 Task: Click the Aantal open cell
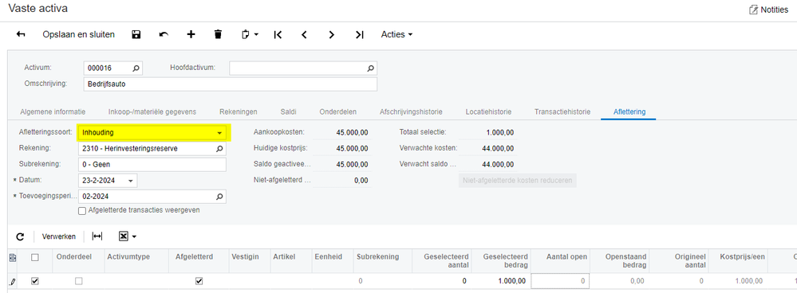561,281
